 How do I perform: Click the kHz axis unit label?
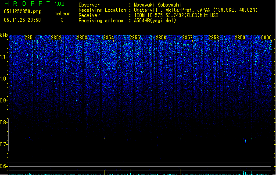[x=4, y=35]
